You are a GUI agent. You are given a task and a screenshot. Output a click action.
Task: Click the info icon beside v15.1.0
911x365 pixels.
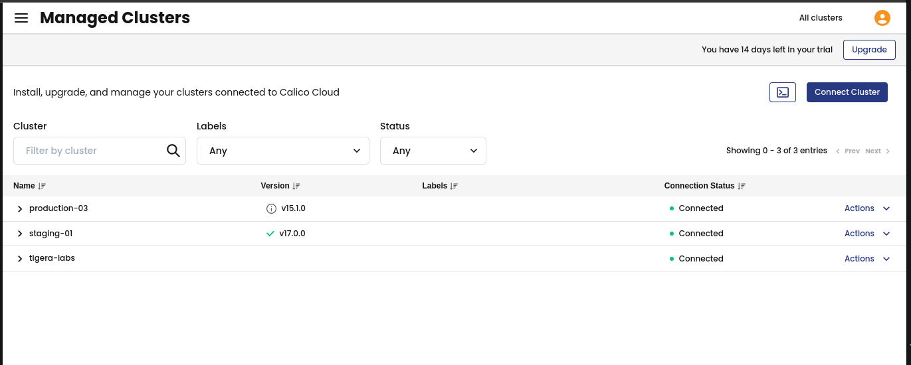[271, 208]
